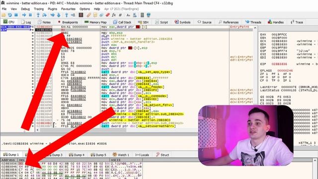Switch to the Handles tab
This screenshot has height=179, width=318.
coord(276,22)
